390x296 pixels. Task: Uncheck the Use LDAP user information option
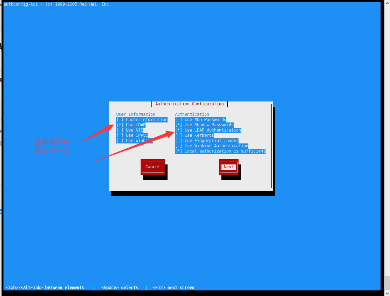[131, 125]
